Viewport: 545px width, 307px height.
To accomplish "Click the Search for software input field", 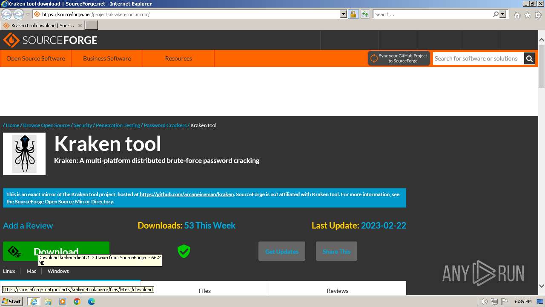I will point(478,58).
